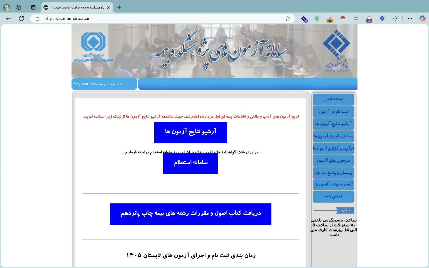This screenshot has width=429, height=268.
Task: Open the purple 307 badge extension
Action: (x=369, y=19)
